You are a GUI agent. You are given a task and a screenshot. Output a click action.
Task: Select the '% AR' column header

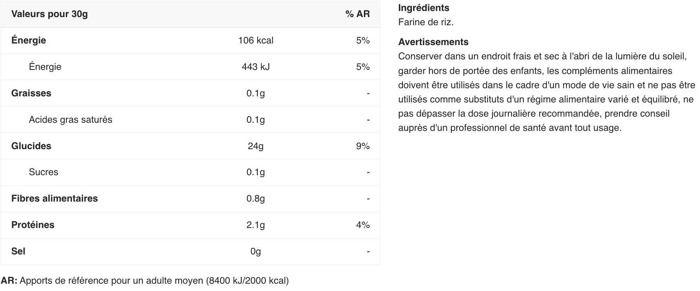point(357,14)
